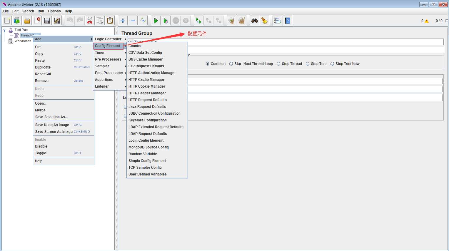Choose JDBC Connection Configuration
The image size is (449, 251).
(157, 113)
